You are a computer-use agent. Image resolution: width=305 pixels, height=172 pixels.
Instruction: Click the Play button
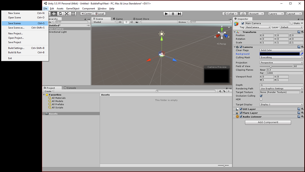(x=166, y=14)
